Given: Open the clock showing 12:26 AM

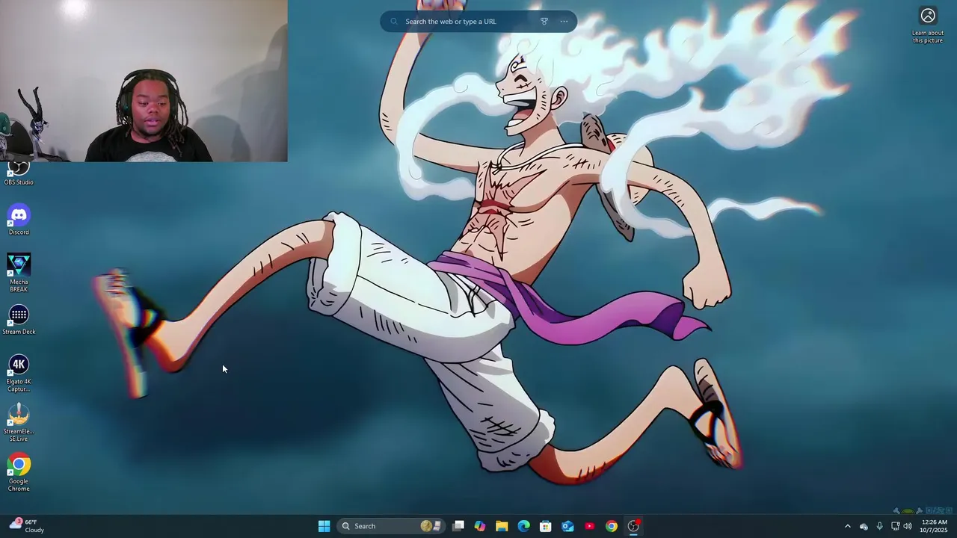Looking at the screenshot, I should 934,526.
